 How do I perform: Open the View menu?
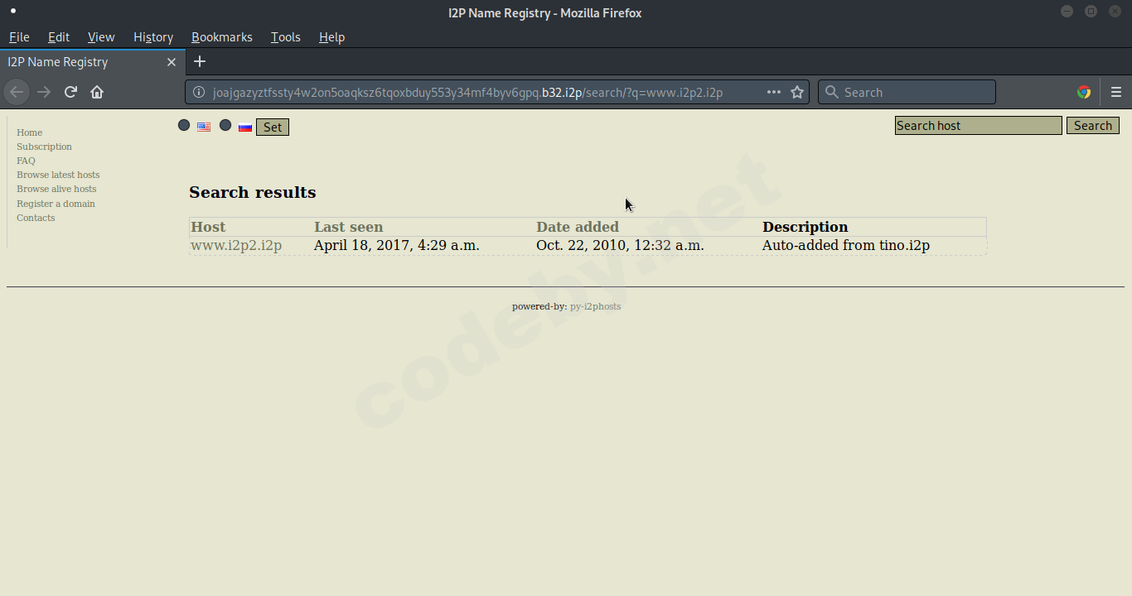click(x=101, y=37)
